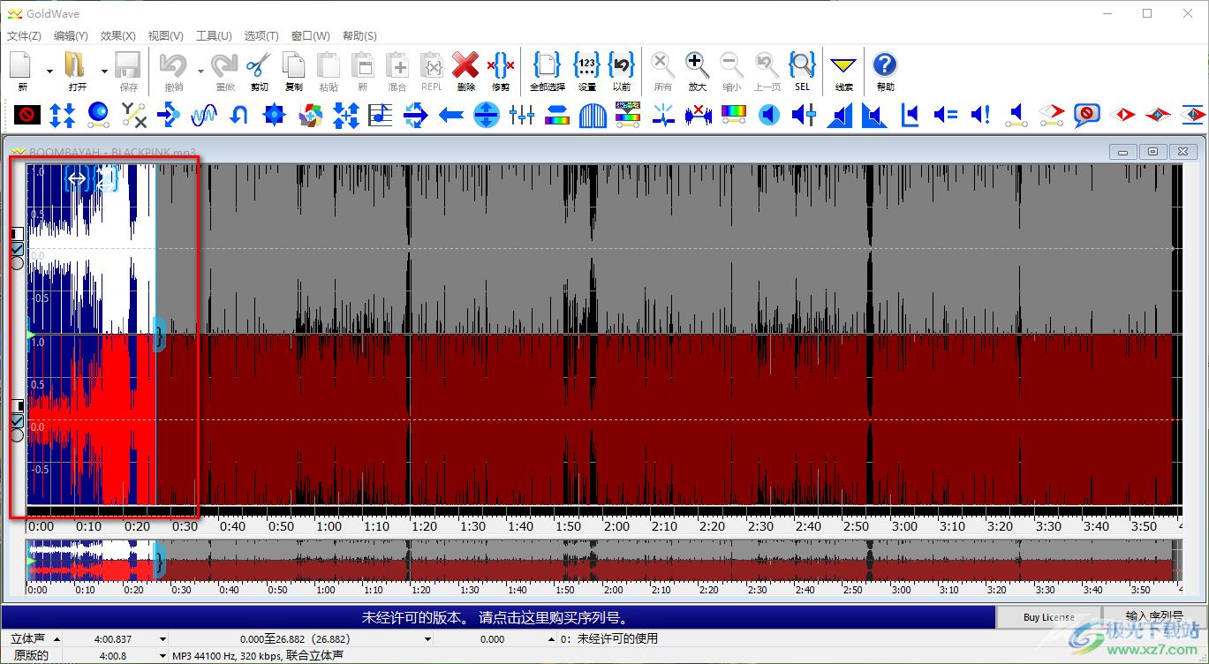Open the 窗口(W) menu
Image resolution: width=1209 pixels, height=664 pixels.
tap(310, 35)
